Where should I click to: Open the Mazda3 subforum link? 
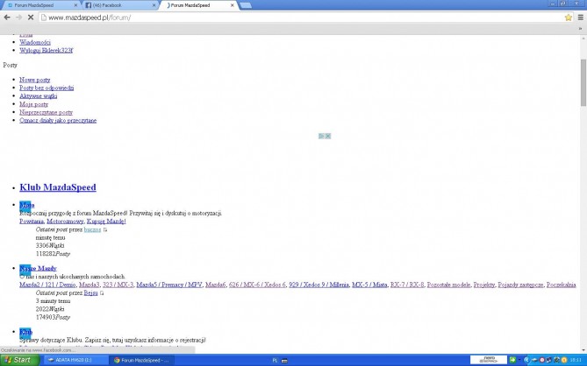tap(89, 285)
